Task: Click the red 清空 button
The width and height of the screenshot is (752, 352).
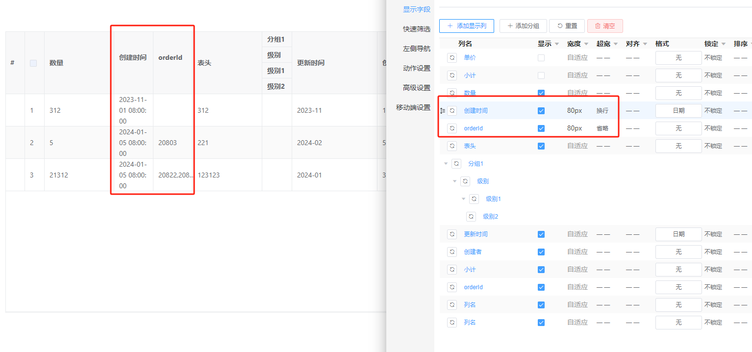Action: 604,26
